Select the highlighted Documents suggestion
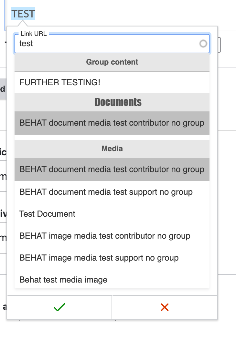Image resolution: width=236 pixels, height=341 pixels. (112, 123)
